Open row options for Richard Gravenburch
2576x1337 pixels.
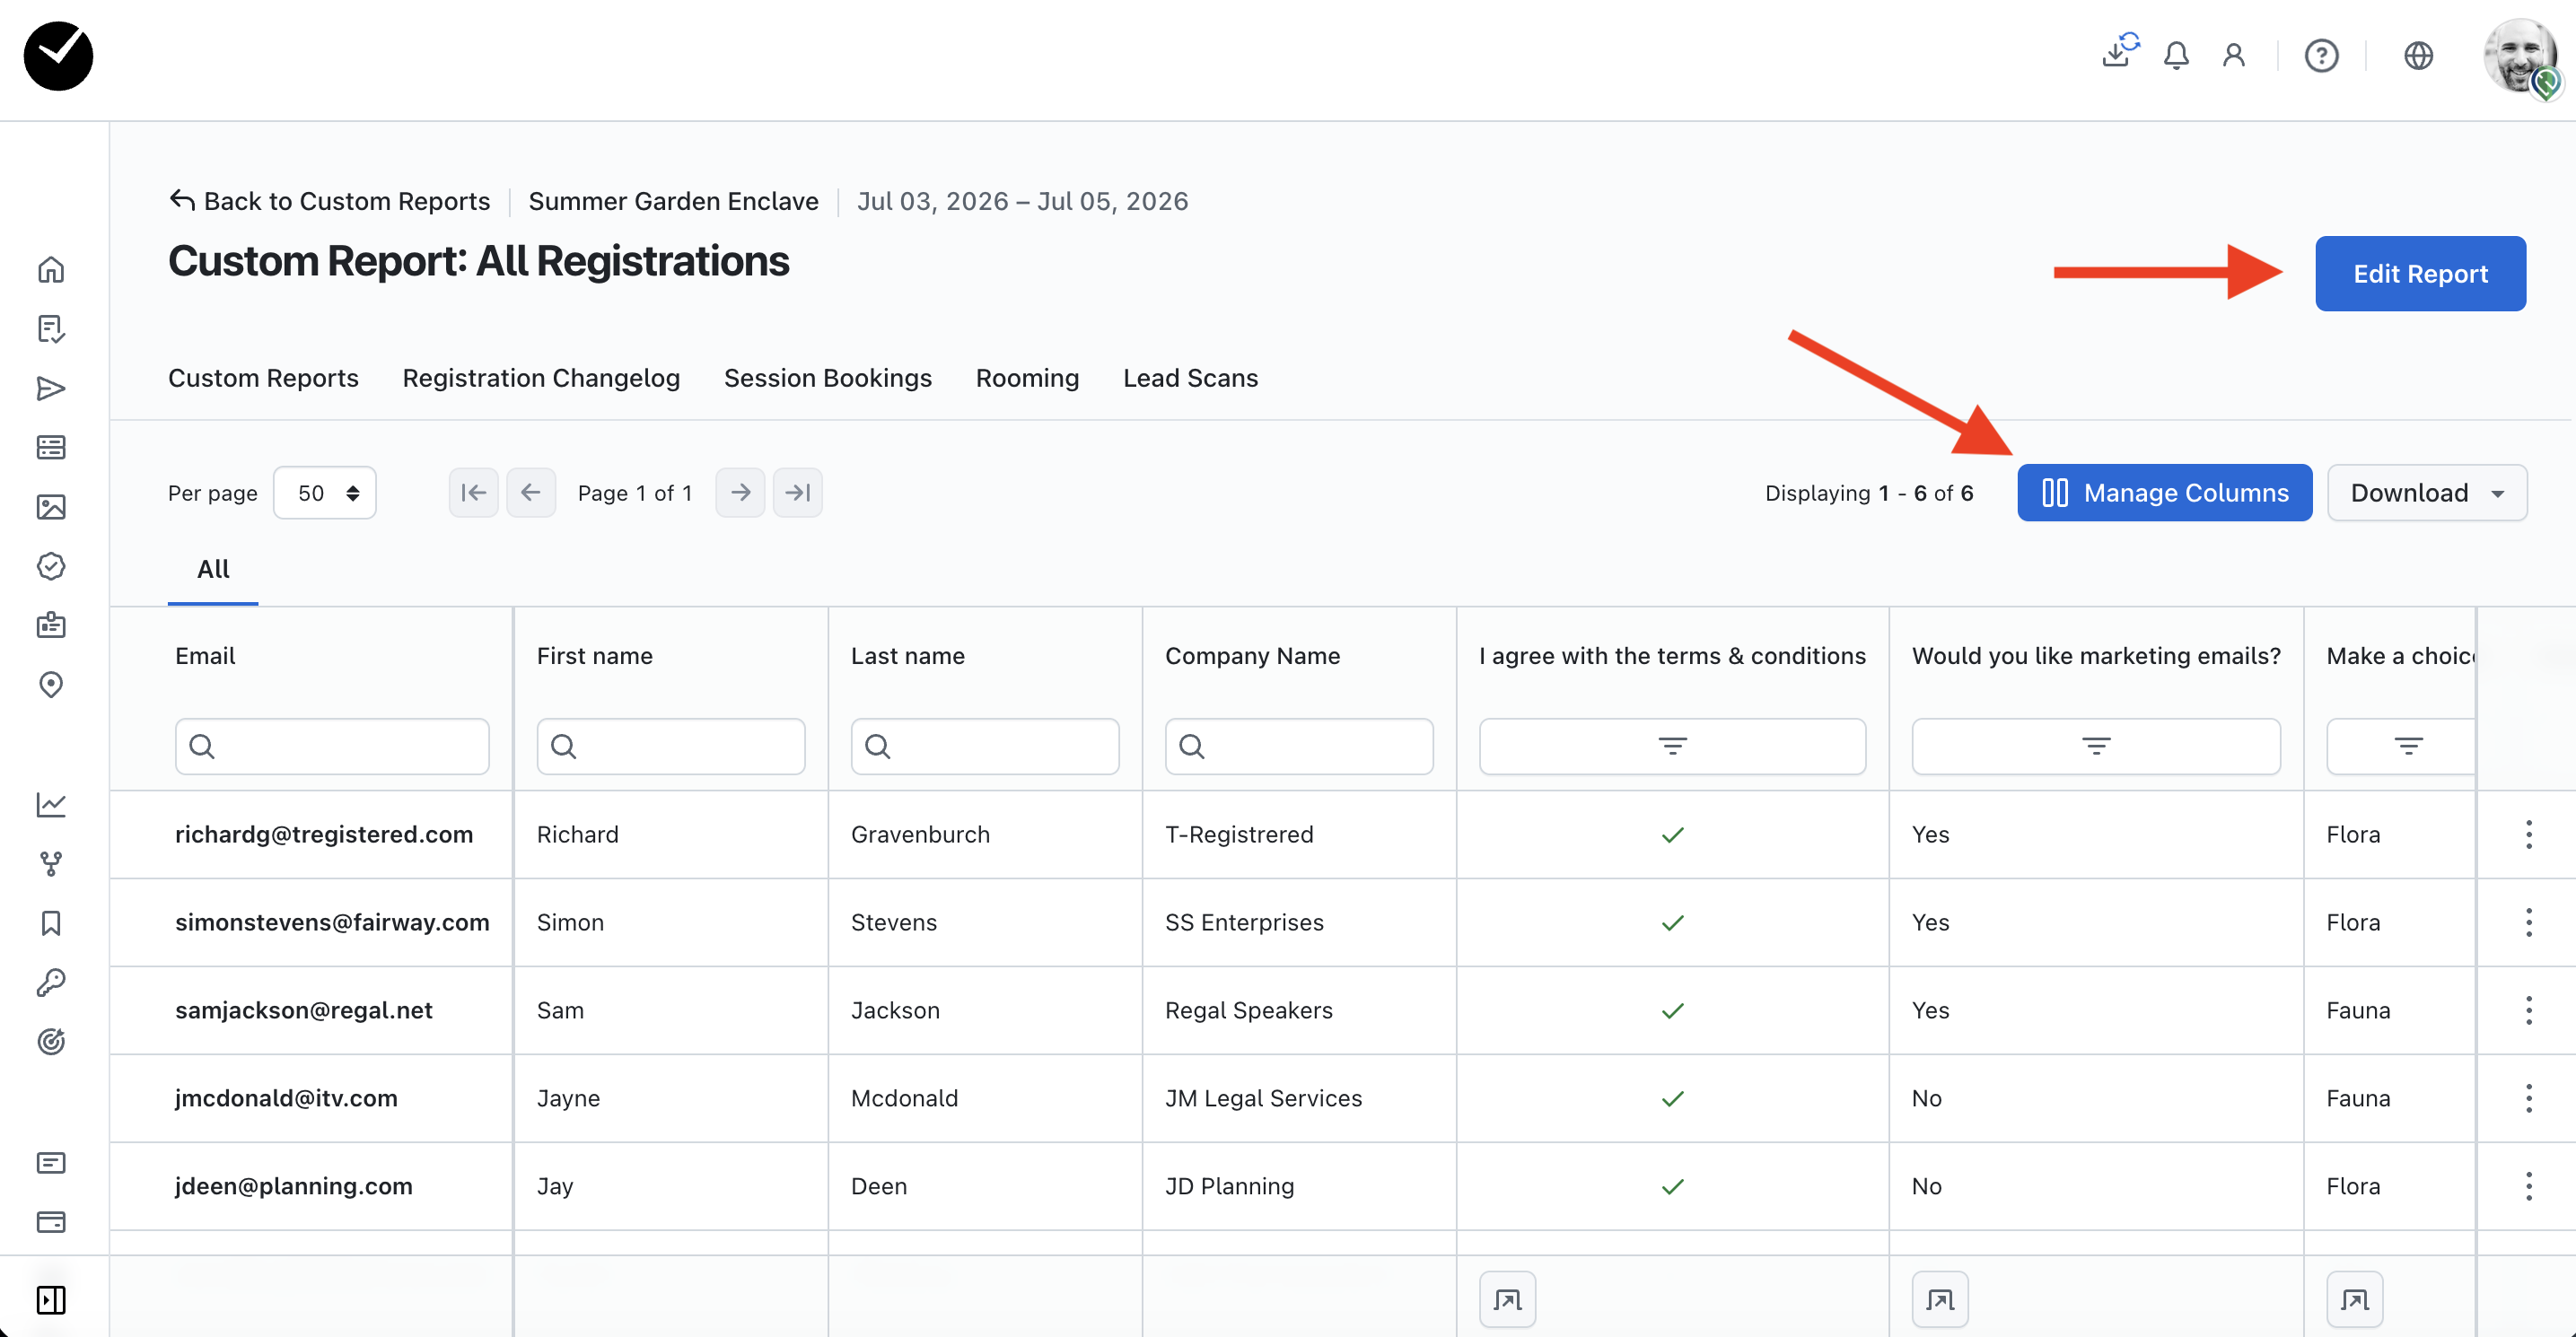pos(2528,834)
